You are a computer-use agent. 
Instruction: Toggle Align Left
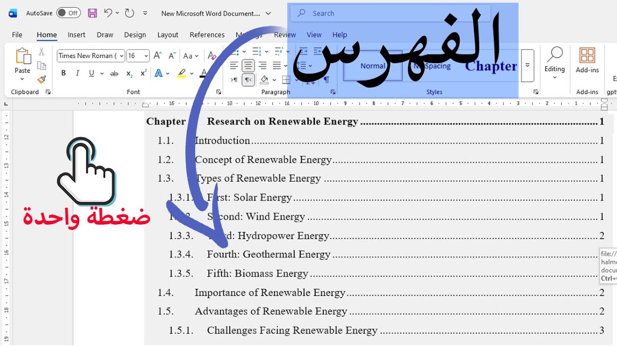(x=234, y=66)
